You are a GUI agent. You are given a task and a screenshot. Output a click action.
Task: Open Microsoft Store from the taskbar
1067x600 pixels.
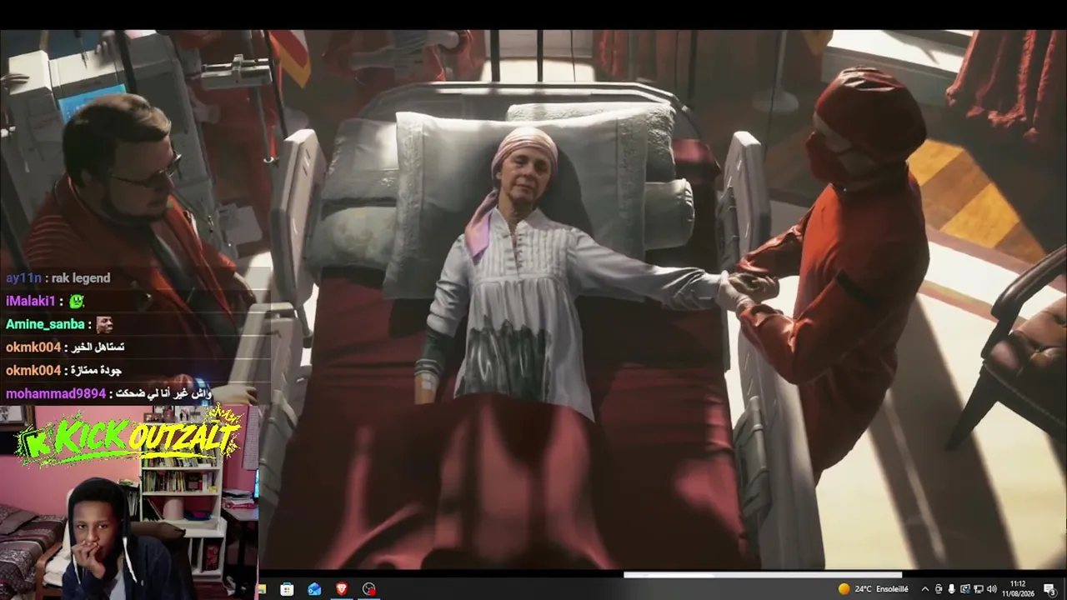287,589
